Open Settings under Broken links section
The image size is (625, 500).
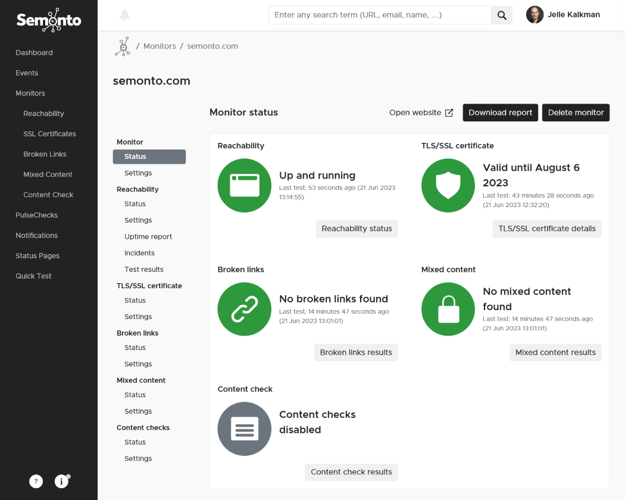tap(138, 364)
